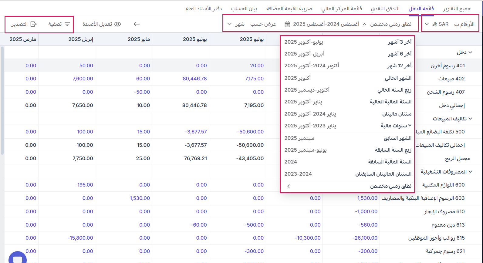Image resolution: width=483 pixels, height=263 pixels.
Task: Collapse the تكاليف المبيعات section
Action: 470,119
